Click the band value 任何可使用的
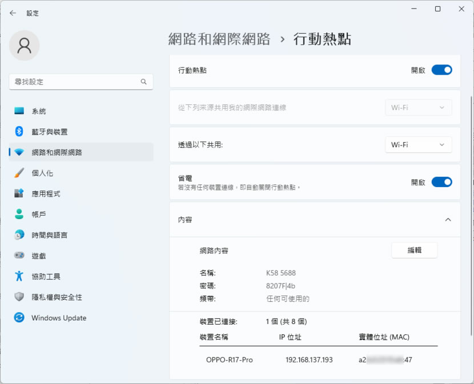474x384 pixels. point(287,299)
